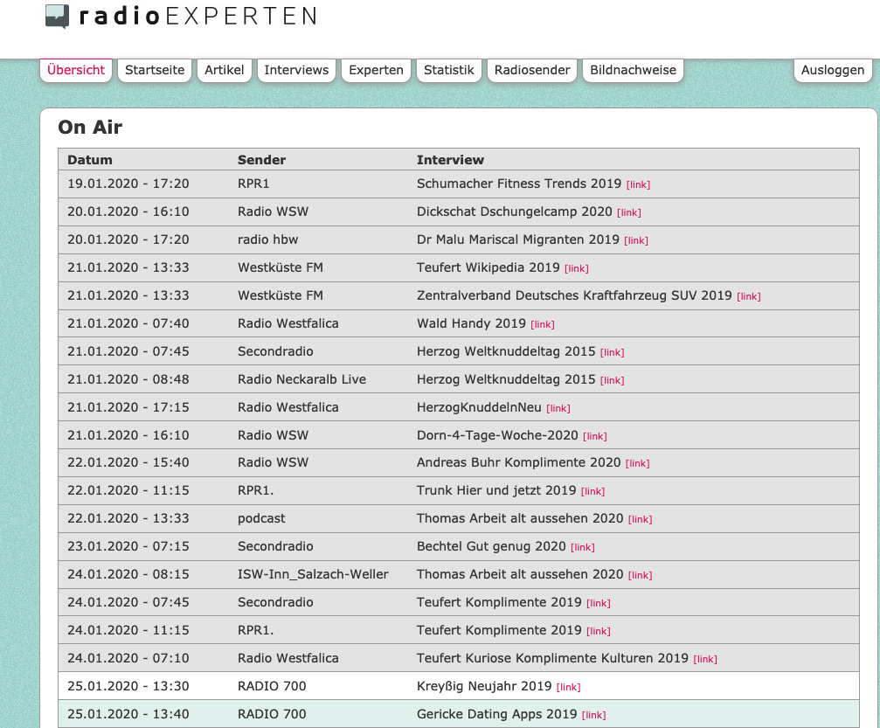The height and width of the screenshot is (728, 880).
Task: Click the Interview column header
Action: coord(450,160)
